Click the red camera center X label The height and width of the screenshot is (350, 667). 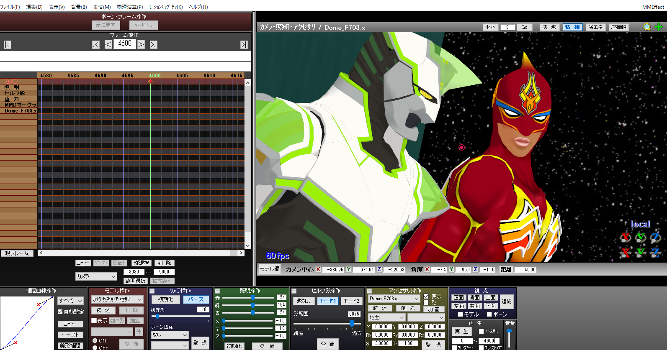click(318, 269)
